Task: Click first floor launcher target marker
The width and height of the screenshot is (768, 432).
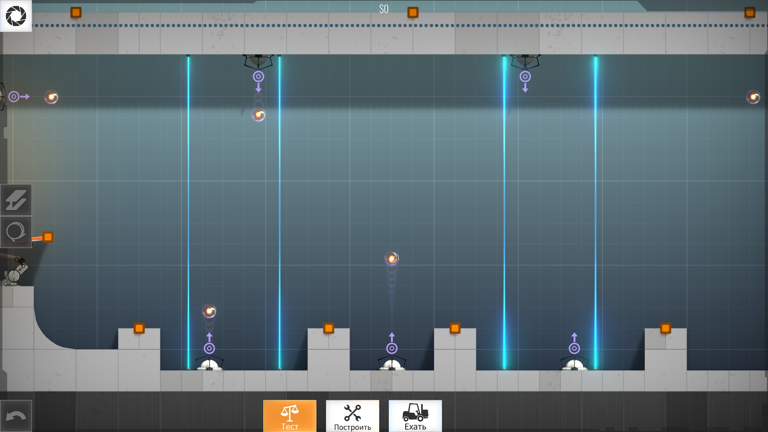Action: click(x=209, y=348)
